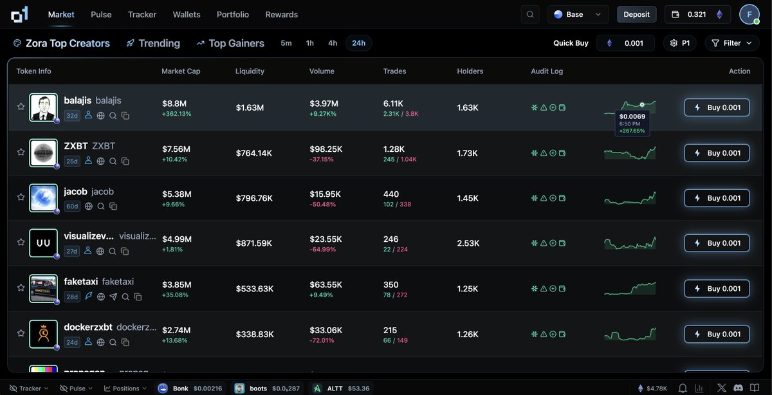
Task: Select the 1h timeframe
Action: click(x=310, y=43)
